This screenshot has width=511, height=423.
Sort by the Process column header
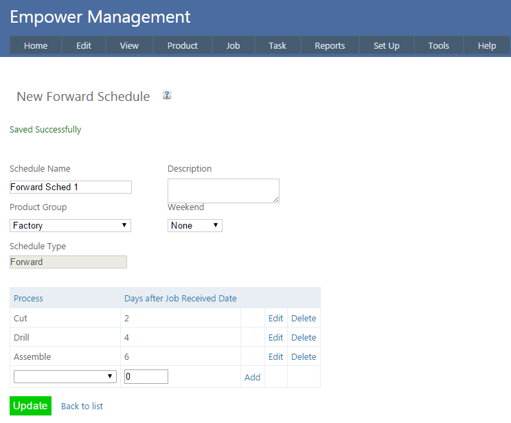pyautogui.click(x=28, y=298)
